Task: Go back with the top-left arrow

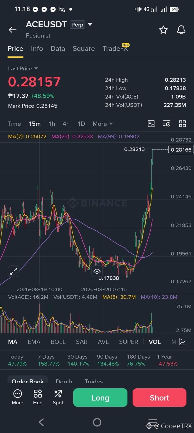Action: tap(13, 30)
